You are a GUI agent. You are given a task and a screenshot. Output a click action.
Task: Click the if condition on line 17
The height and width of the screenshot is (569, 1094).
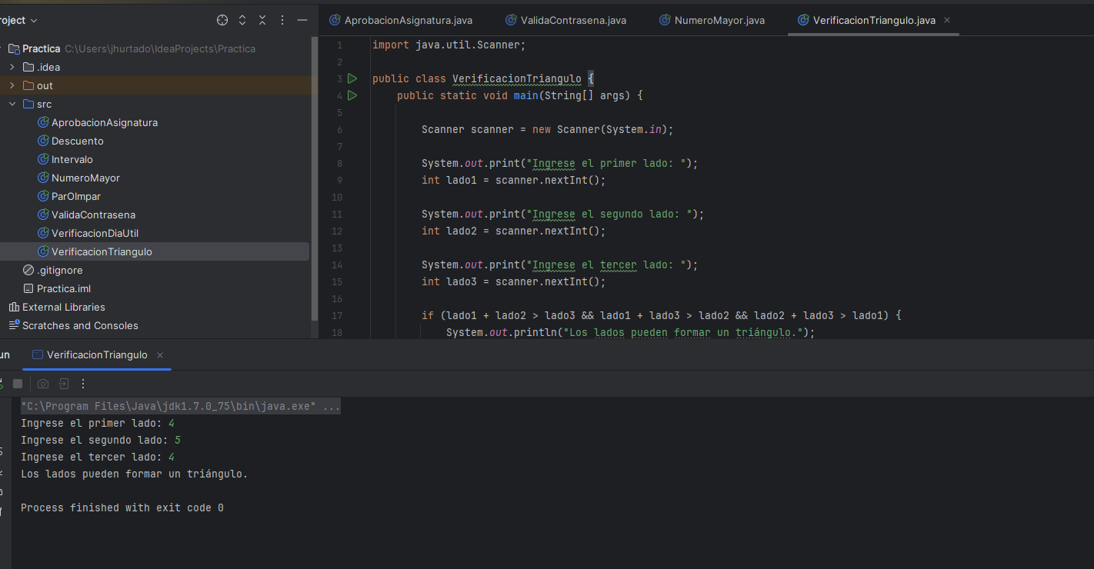pyautogui.click(x=662, y=315)
